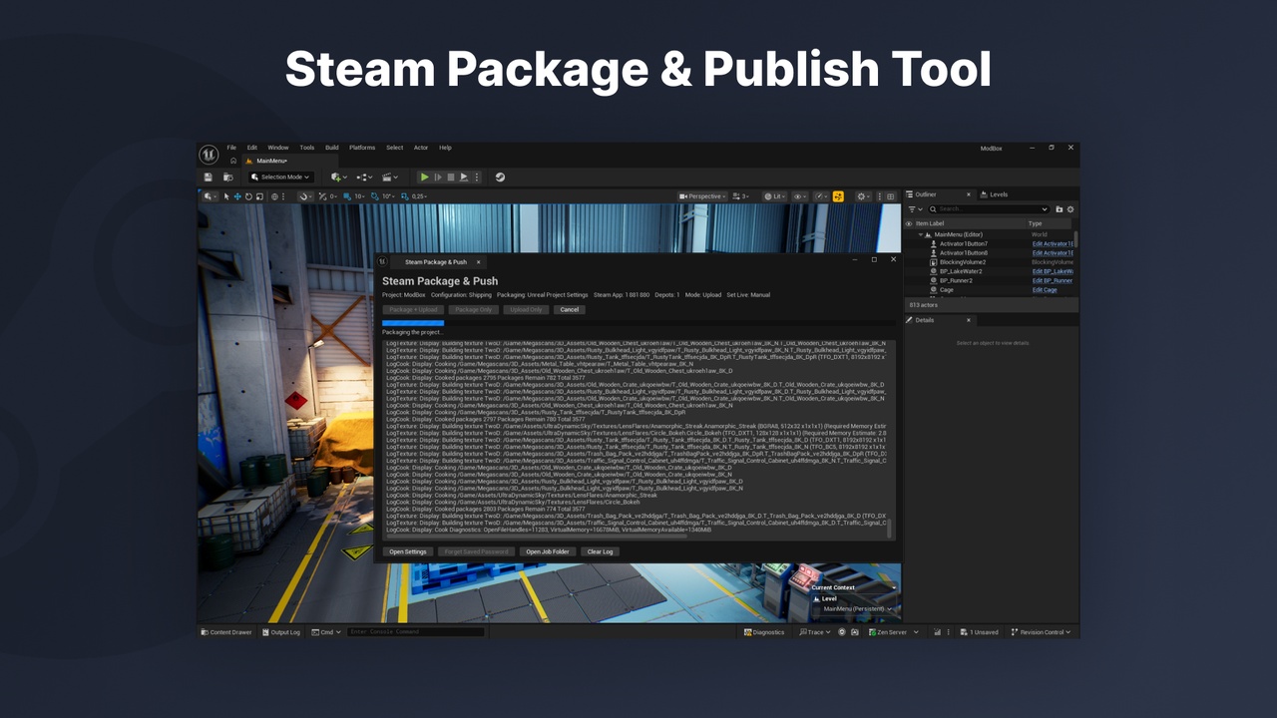Choose the Rotate tool in viewport toolbar
The image size is (1277, 718).
point(248,196)
